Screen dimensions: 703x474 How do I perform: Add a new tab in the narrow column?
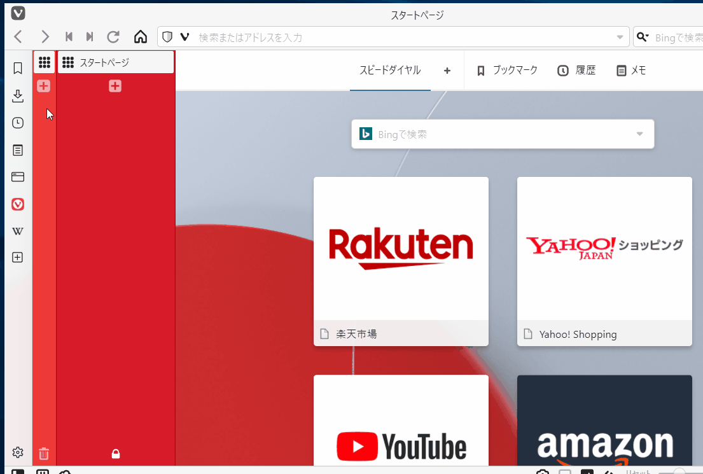(43, 86)
